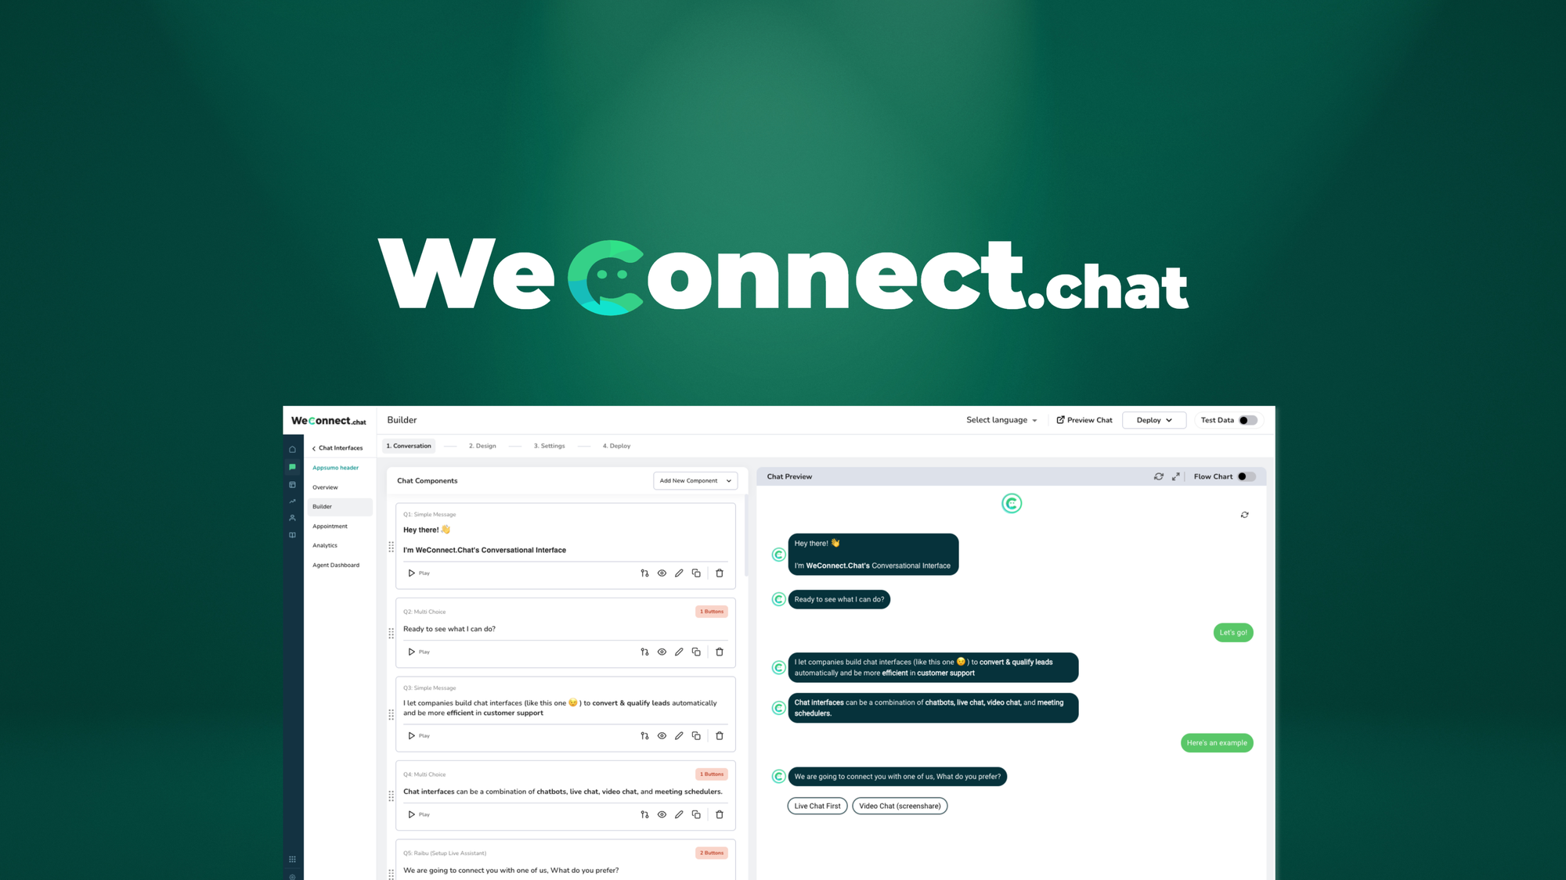This screenshot has height=880, width=1566.
Task: Click the Play icon on Q1 component
Action: pos(411,573)
